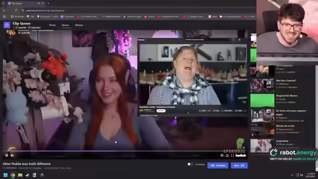Open Chrome from the taskbar
Viewport: 318px width, 179px height.
pyautogui.click(x=13, y=175)
